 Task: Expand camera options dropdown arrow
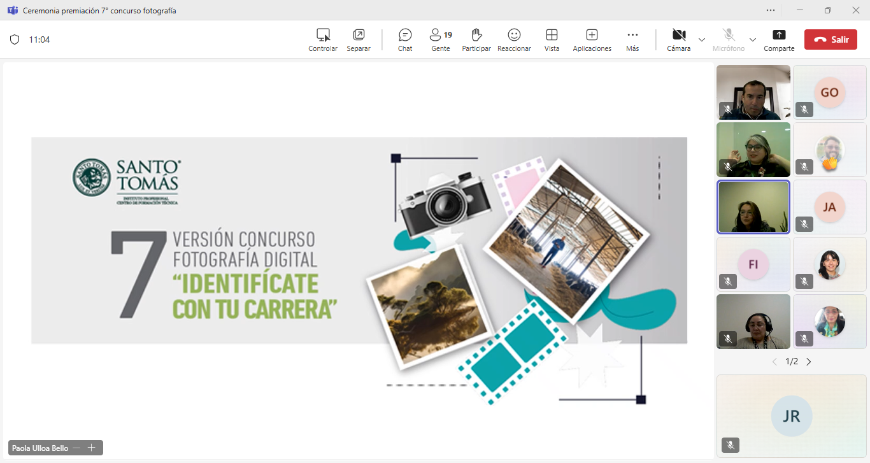pyautogui.click(x=702, y=39)
